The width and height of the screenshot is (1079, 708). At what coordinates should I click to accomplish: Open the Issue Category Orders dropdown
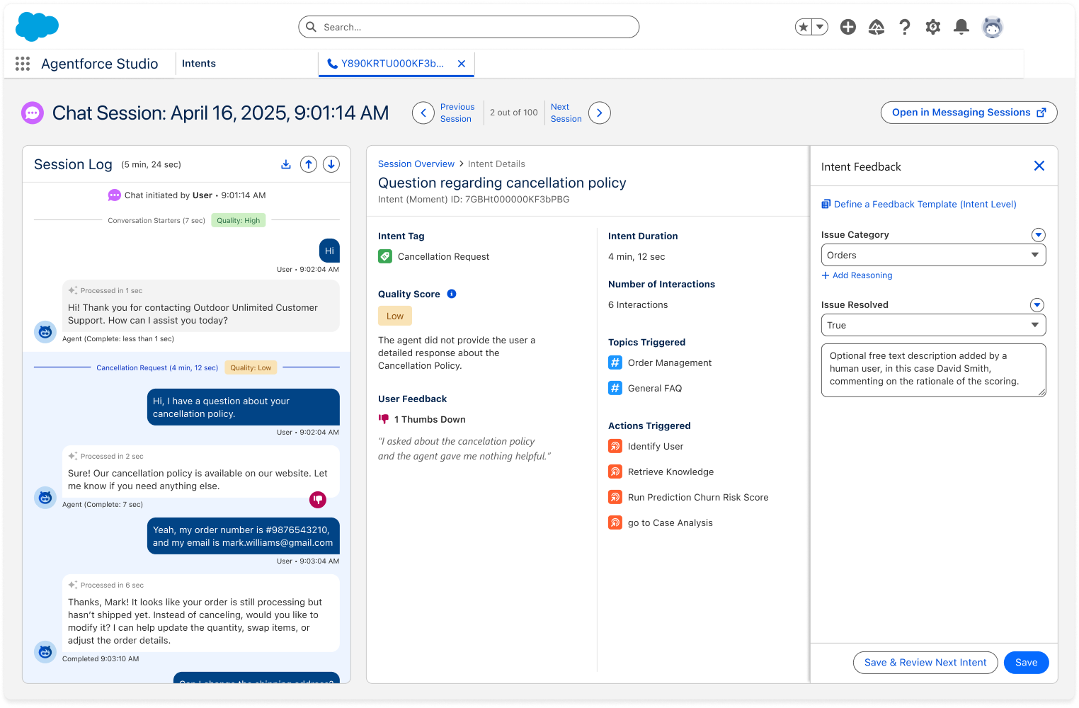click(x=934, y=255)
